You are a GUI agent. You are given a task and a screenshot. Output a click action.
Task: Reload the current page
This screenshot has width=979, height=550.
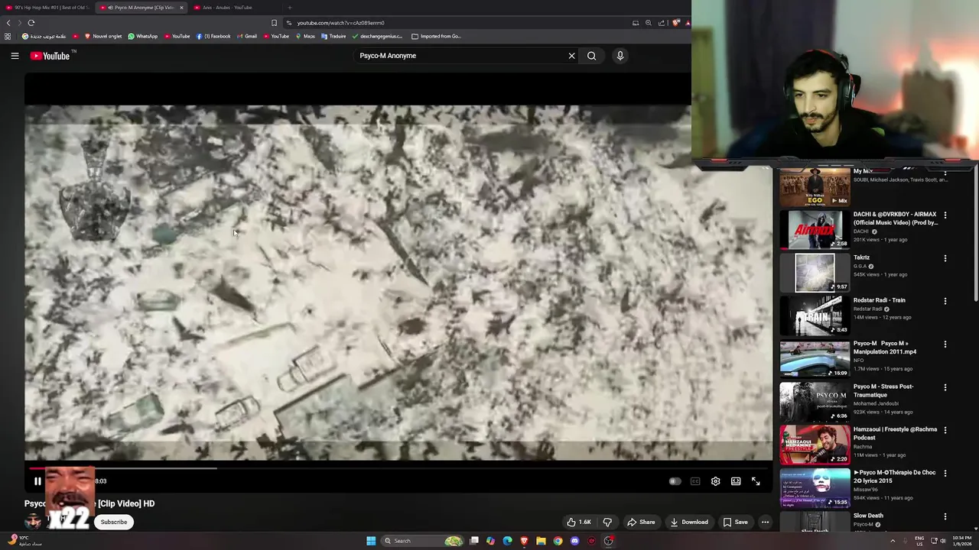tap(31, 23)
